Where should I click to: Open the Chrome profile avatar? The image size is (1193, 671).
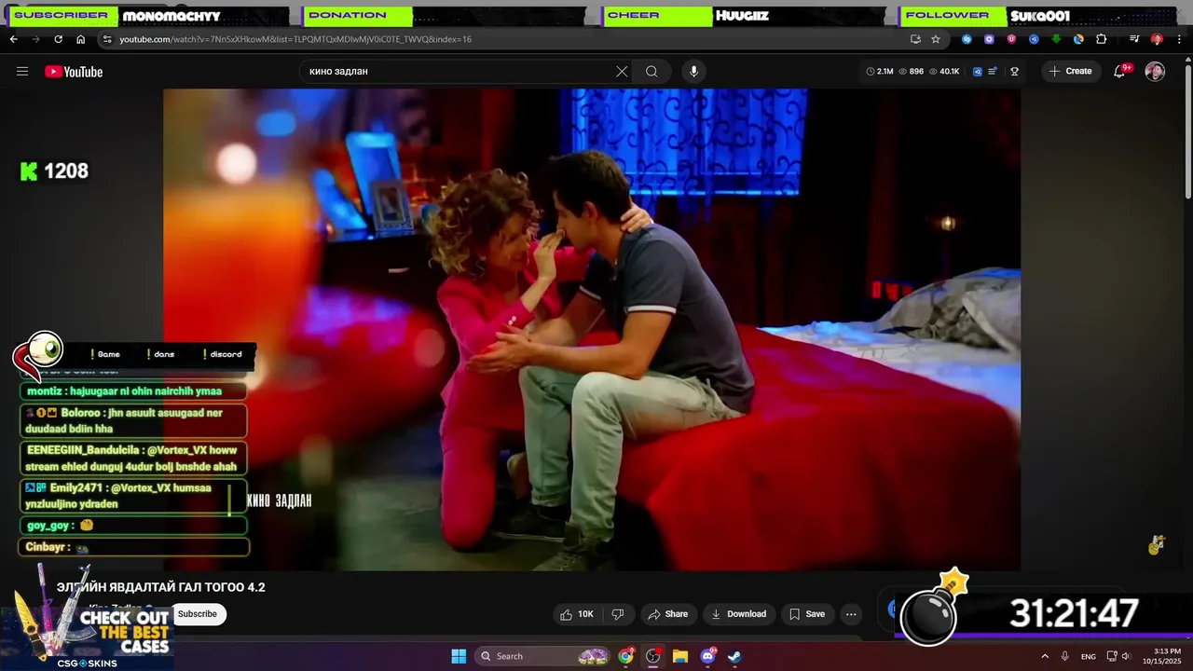point(1157,39)
